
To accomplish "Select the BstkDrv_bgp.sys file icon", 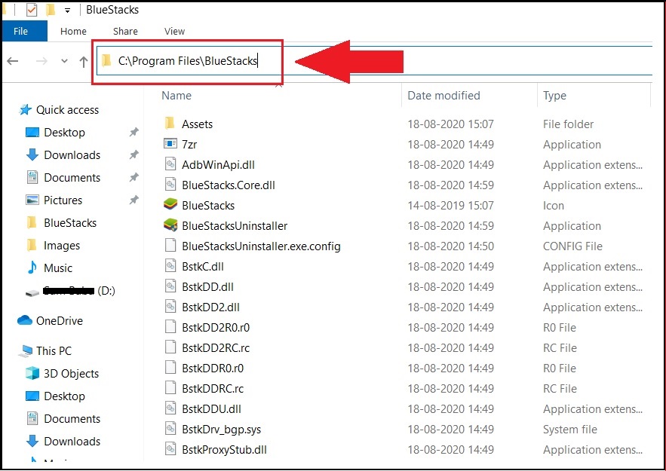I will pyautogui.click(x=170, y=429).
